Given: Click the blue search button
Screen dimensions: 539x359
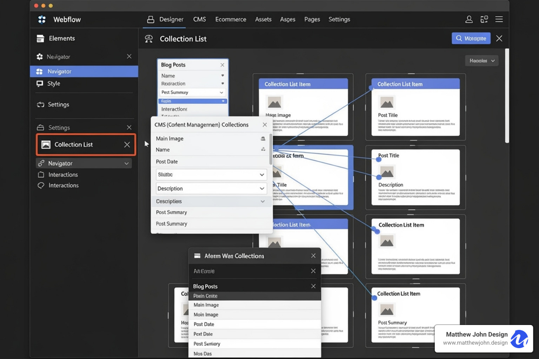Looking at the screenshot, I should [x=471, y=38].
